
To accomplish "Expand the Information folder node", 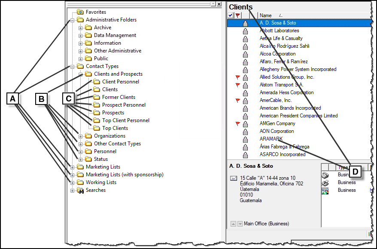I will tap(81, 43).
